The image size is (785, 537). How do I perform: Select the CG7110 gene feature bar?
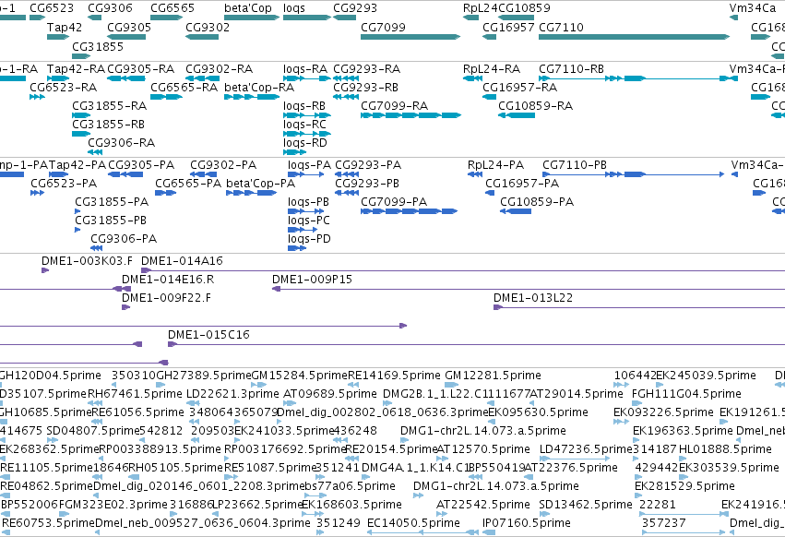(x=635, y=37)
